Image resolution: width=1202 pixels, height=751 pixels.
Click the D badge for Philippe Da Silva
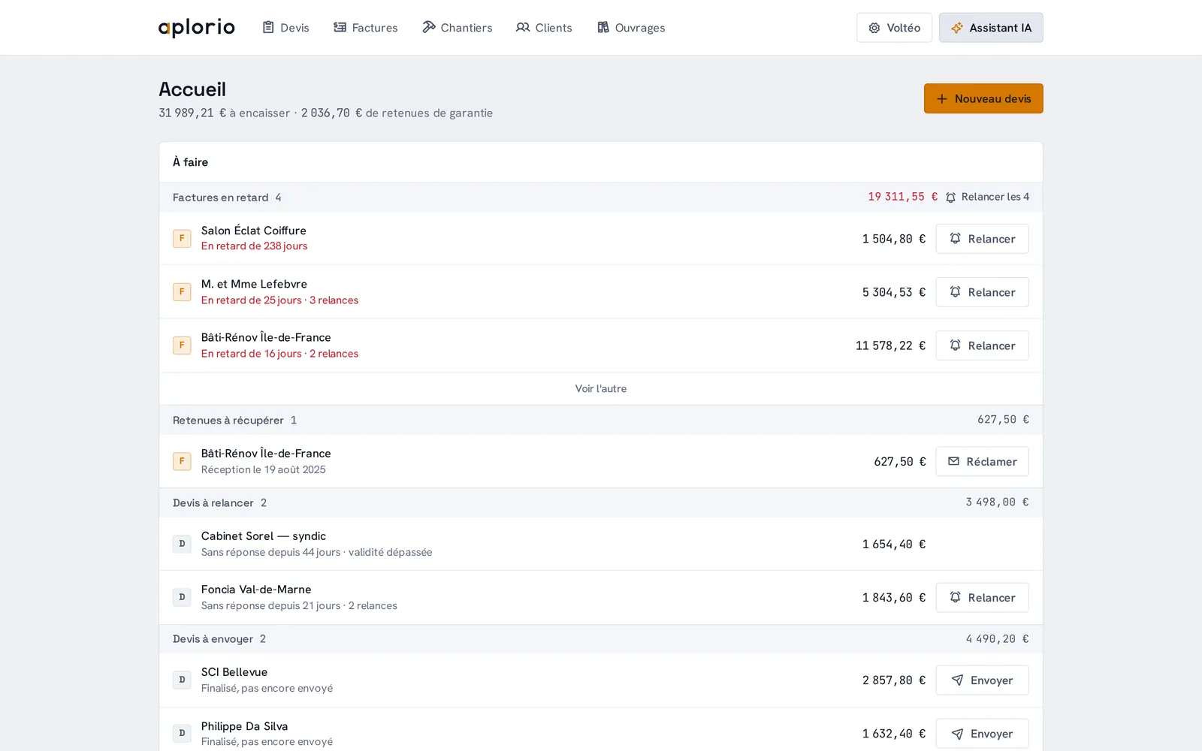click(x=182, y=734)
